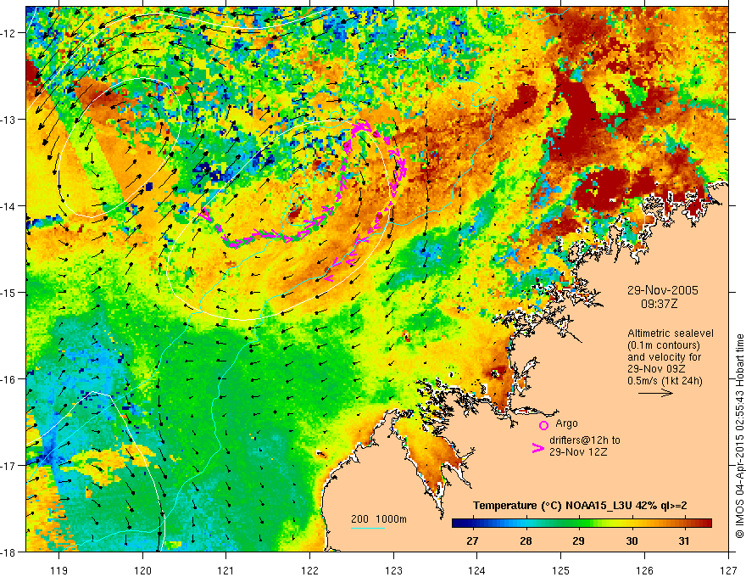Image resolution: width=746 pixels, height=577 pixels.
Task: Click the '0.5m/s (1kt 24h)' scale text
Action: [x=665, y=381]
